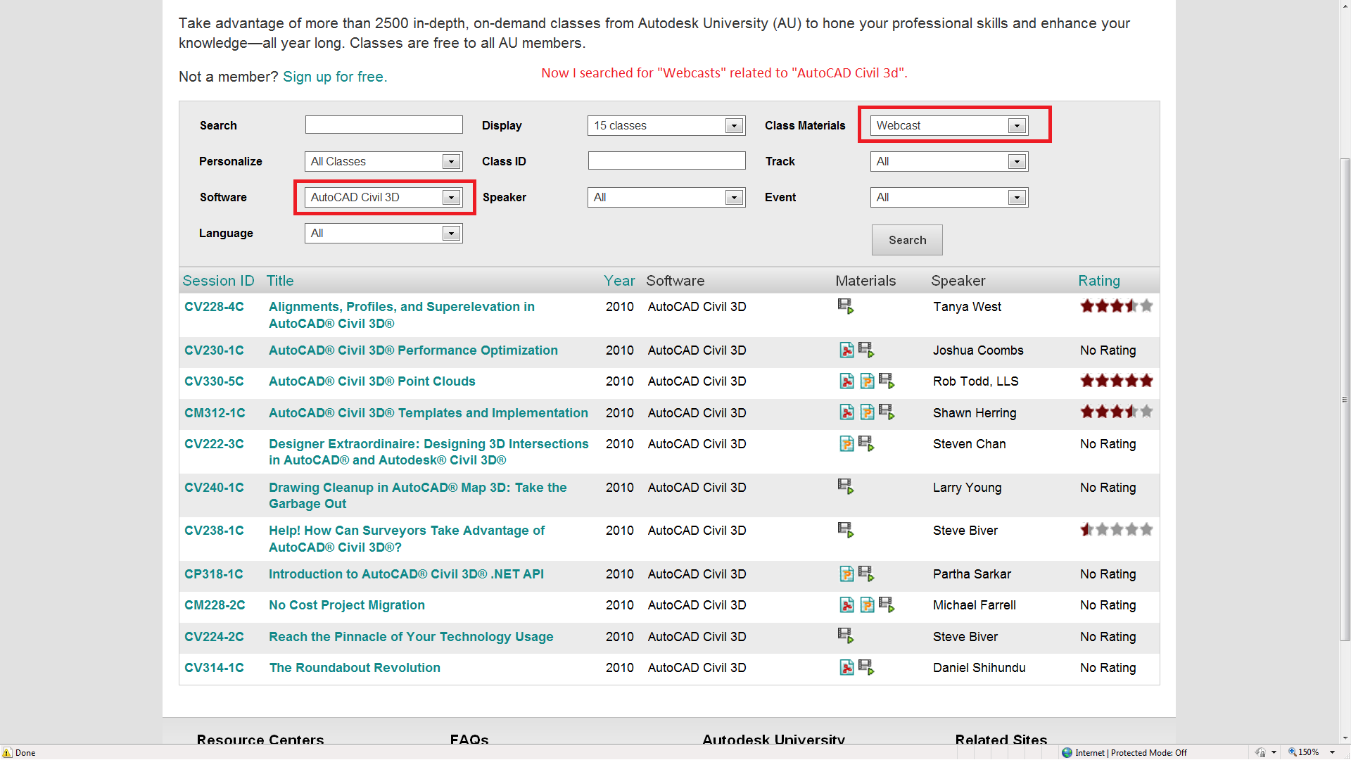Viewport: 1351px width, 760px height.
Task: Open the Display classes dropdown
Action: click(666, 126)
